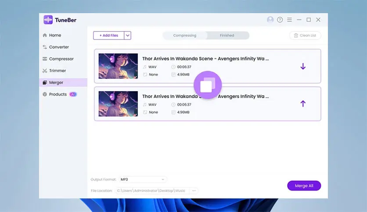Switch to the Compressing tab
The width and height of the screenshot is (367, 212).
pos(185,35)
